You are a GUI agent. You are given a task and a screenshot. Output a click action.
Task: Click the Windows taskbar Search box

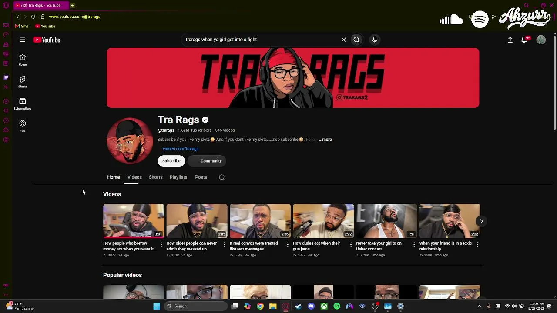[195, 306]
